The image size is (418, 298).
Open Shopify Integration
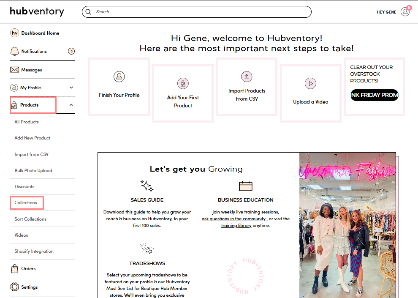point(34,252)
